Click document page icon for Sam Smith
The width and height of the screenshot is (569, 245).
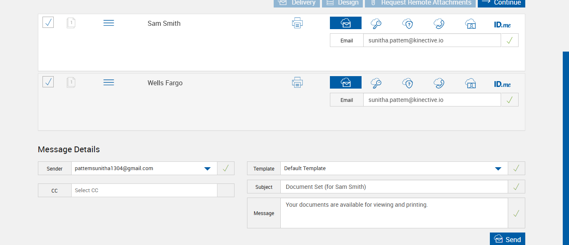click(71, 23)
